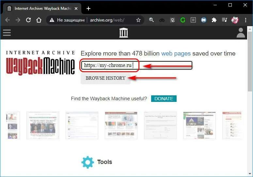The height and width of the screenshot is (177, 253).
Task: Minimize the browser window
Action: 215,5
